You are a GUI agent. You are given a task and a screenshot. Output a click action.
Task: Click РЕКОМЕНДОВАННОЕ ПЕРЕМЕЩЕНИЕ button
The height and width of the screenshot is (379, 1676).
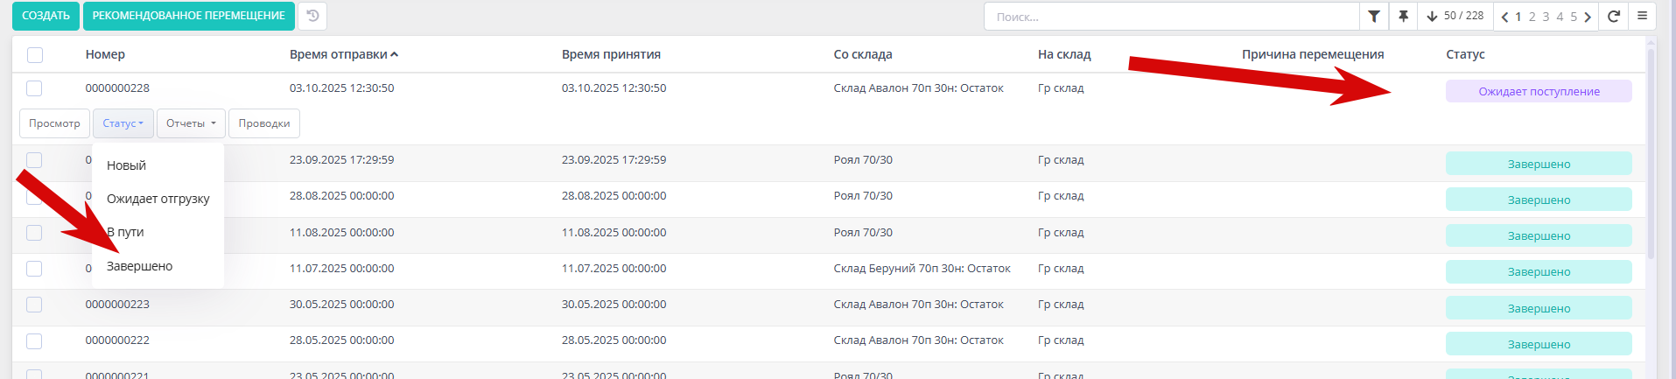[188, 16]
